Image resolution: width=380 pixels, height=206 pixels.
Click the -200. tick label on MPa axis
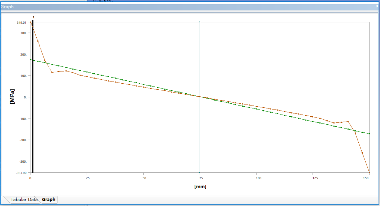click(x=23, y=140)
